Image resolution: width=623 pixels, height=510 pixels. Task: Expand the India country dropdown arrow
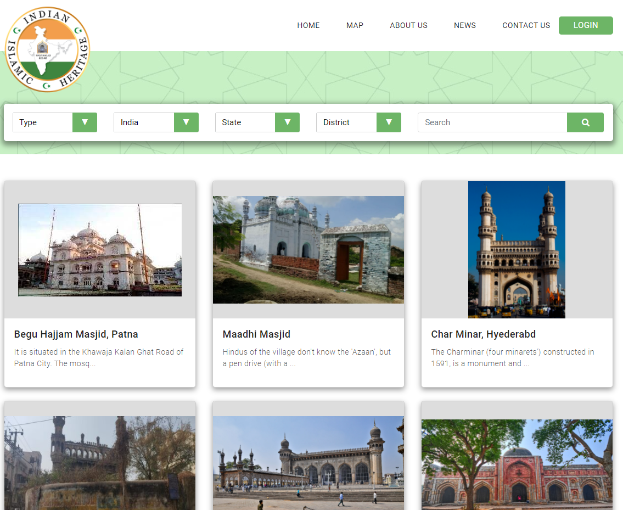186,122
